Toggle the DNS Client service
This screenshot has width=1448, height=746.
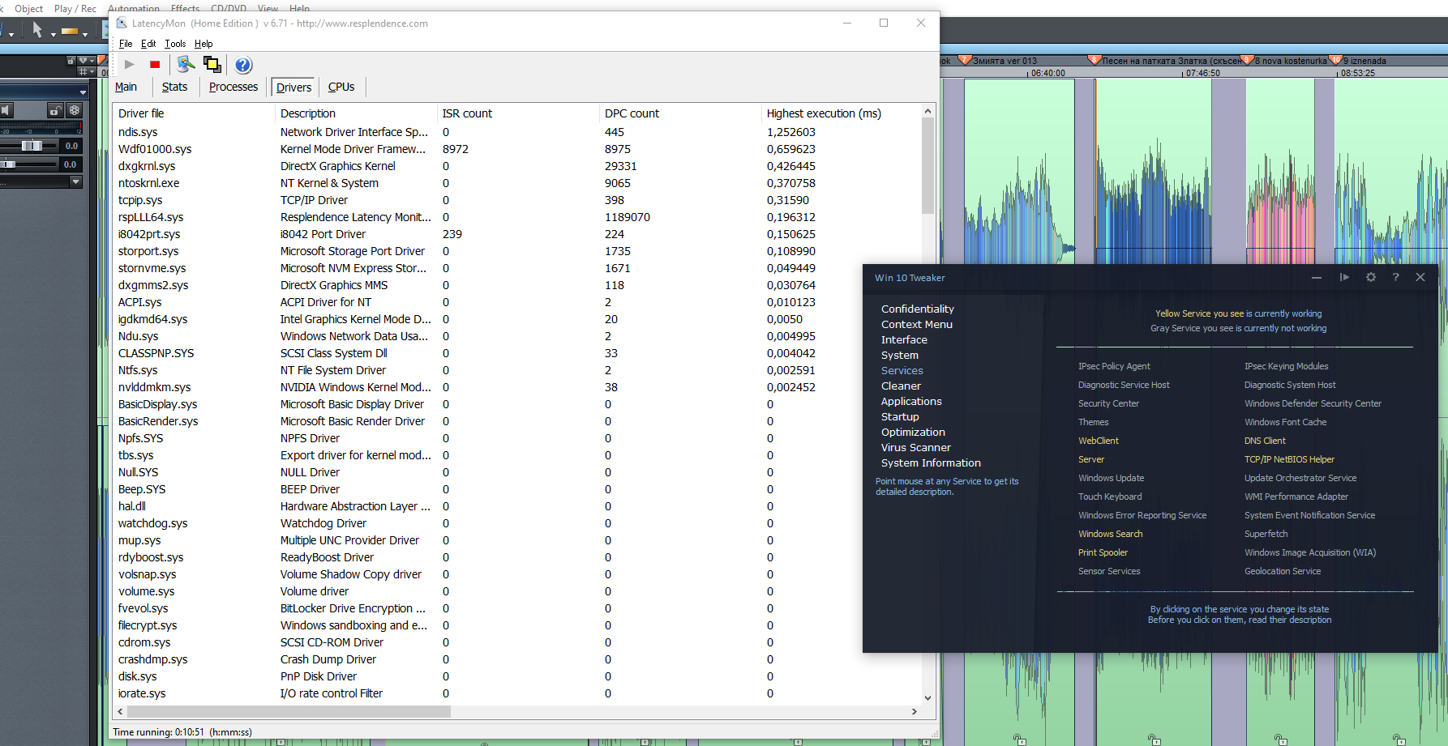click(1265, 441)
